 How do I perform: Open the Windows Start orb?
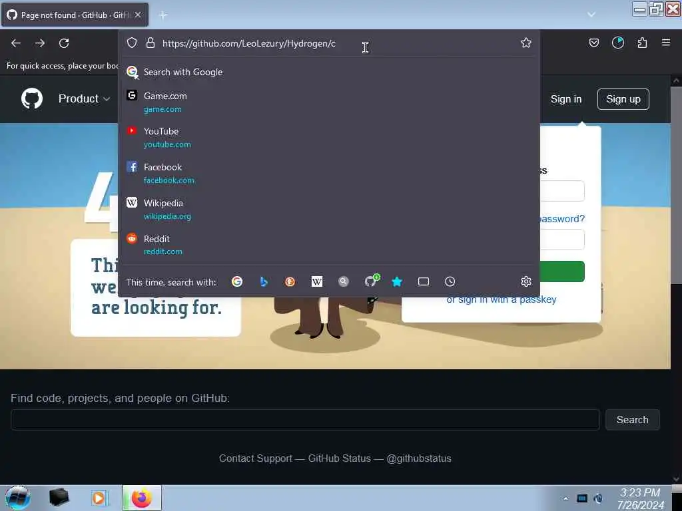coord(18,498)
